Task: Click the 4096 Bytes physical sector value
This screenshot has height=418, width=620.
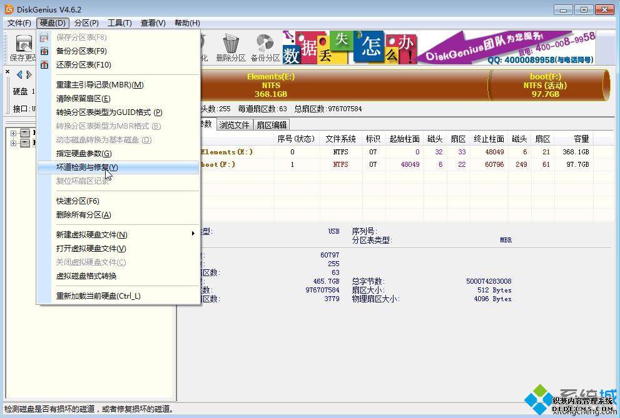Action: pyautogui.click(x=492, y=299)
